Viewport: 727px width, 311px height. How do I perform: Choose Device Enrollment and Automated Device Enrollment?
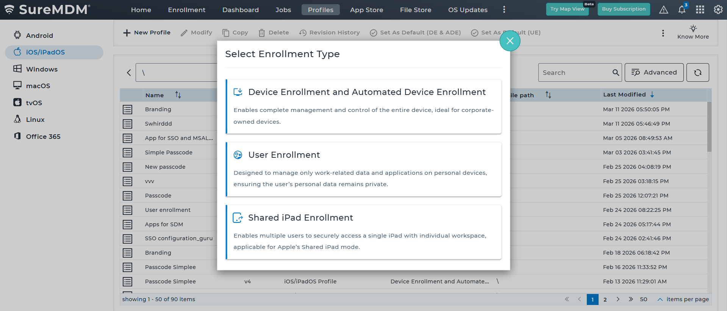364,106
